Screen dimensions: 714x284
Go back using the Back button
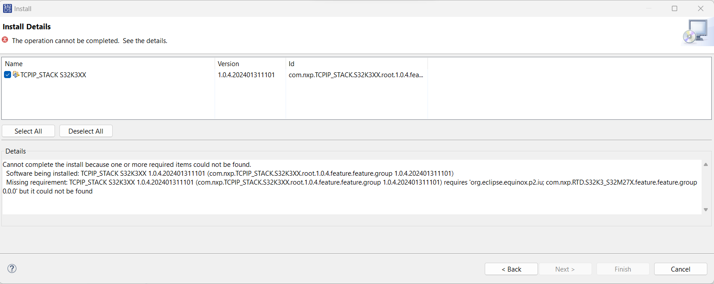coord(511,269)
